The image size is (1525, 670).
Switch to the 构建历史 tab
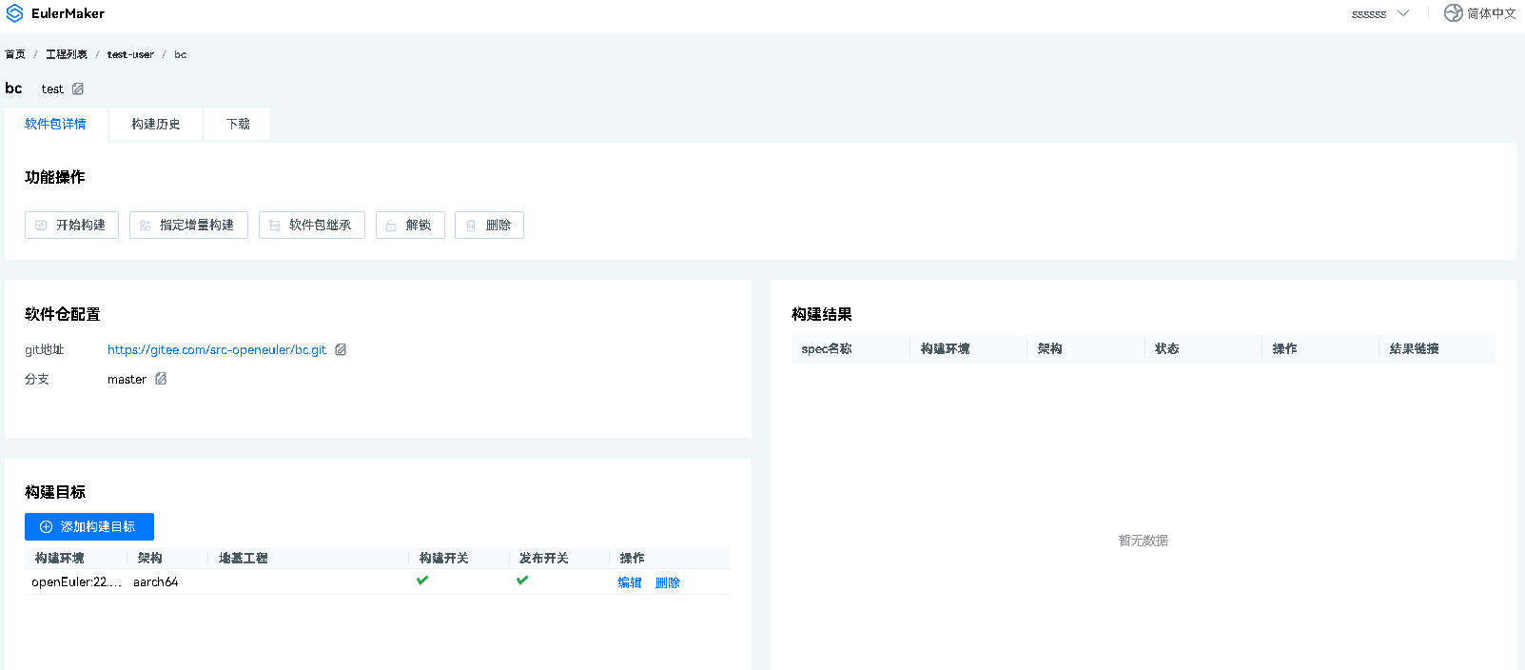(x=156, y=125)
